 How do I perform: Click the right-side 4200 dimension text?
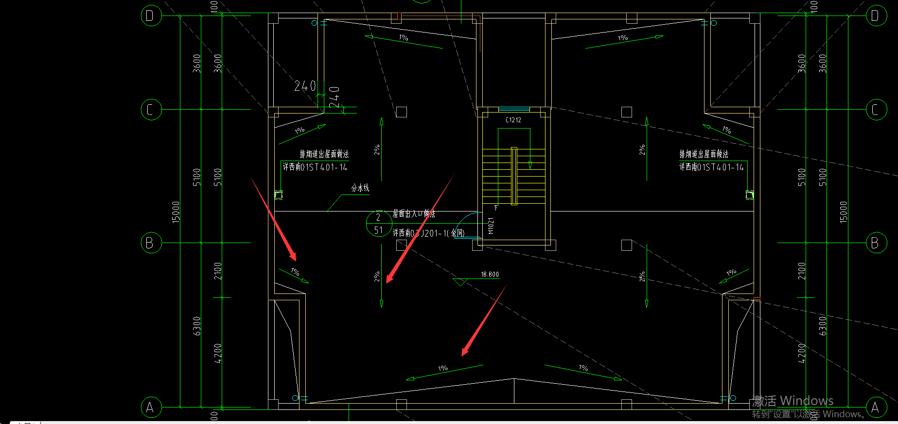tap(802, 353)
